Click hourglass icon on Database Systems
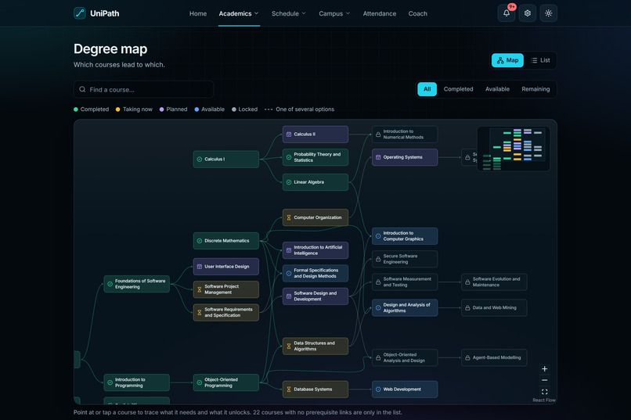This screenshot has height=420, width=631. 289,389
